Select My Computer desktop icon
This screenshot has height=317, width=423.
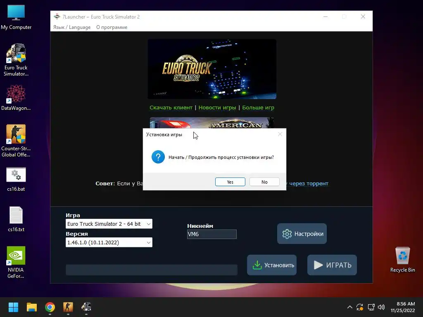pos(16,17)
